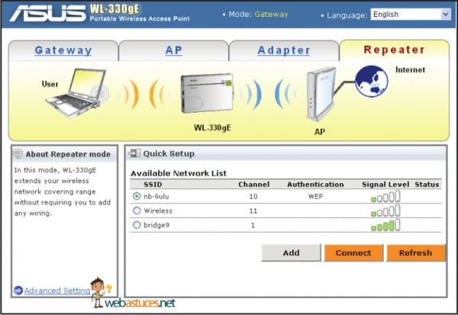Viewport: 458px width, 315px height.
Task: Click the WEP authentication cell
Action: [x=315, y=197]
